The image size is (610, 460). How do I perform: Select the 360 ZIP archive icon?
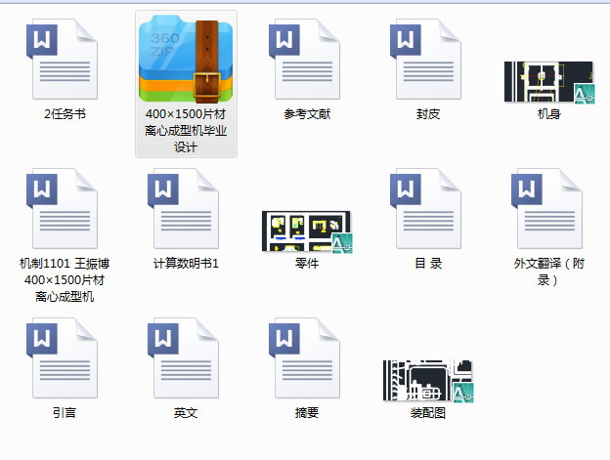pos(186,59)
